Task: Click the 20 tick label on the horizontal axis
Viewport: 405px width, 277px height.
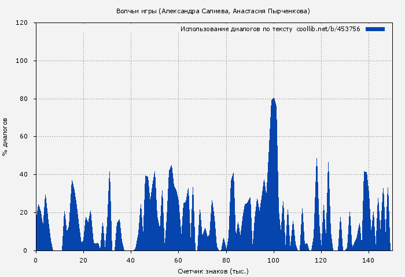Action: click(x=83, y=260)
